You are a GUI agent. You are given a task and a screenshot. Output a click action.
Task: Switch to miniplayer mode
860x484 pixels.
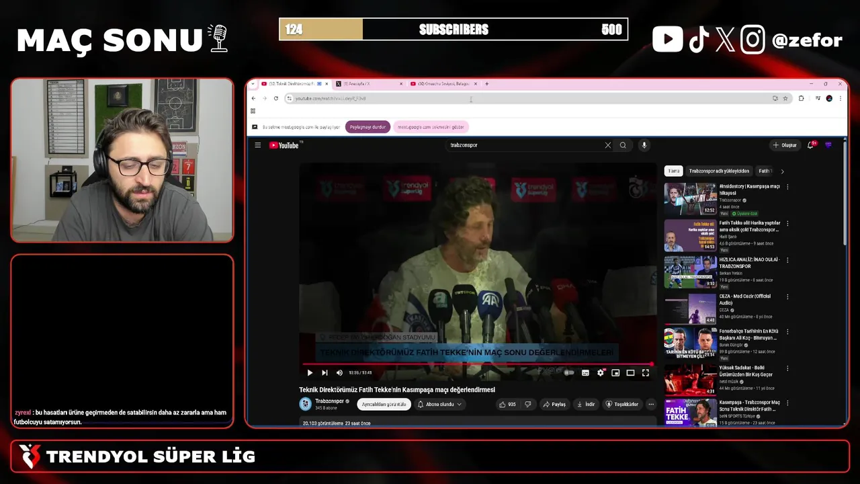615,372
